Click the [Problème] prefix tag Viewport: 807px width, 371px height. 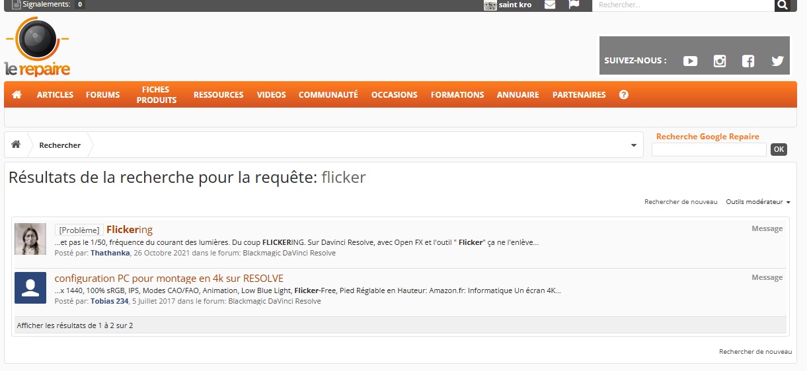(x=79, y=230)
